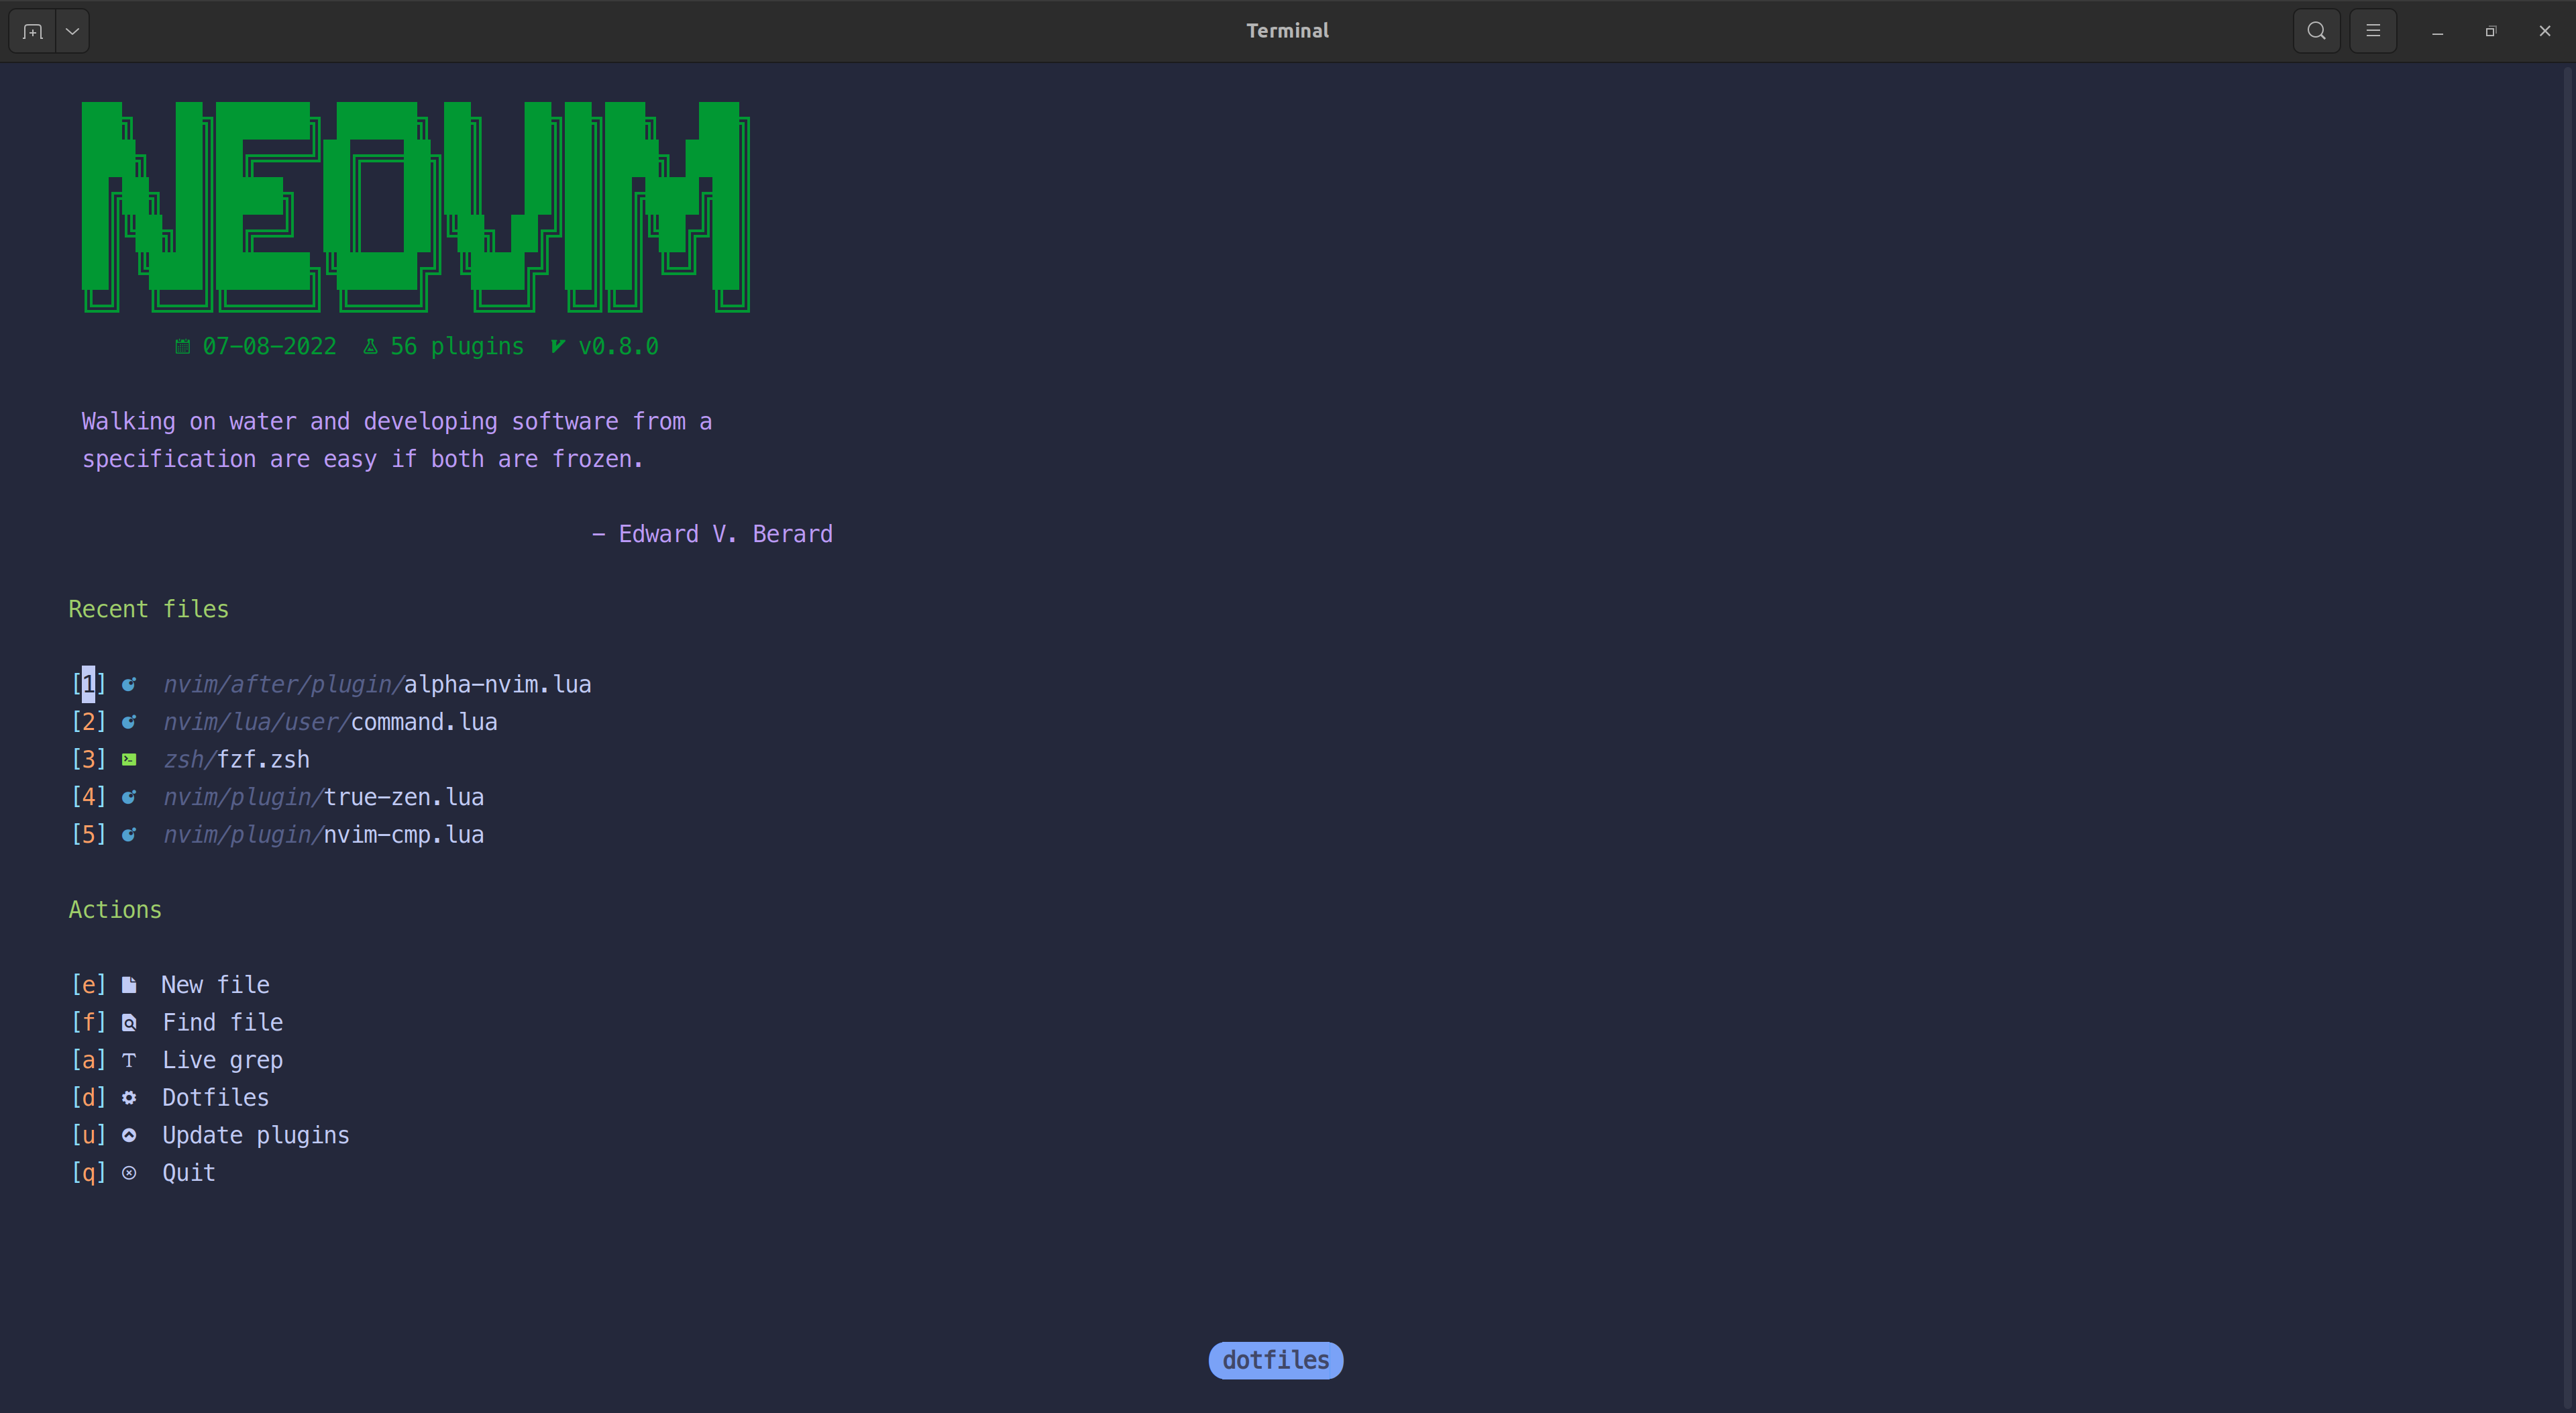Click the Dotfiles gear icon
Image resolution: width=2576 pixels, height=1413 pixels.
pos(130,1097)
